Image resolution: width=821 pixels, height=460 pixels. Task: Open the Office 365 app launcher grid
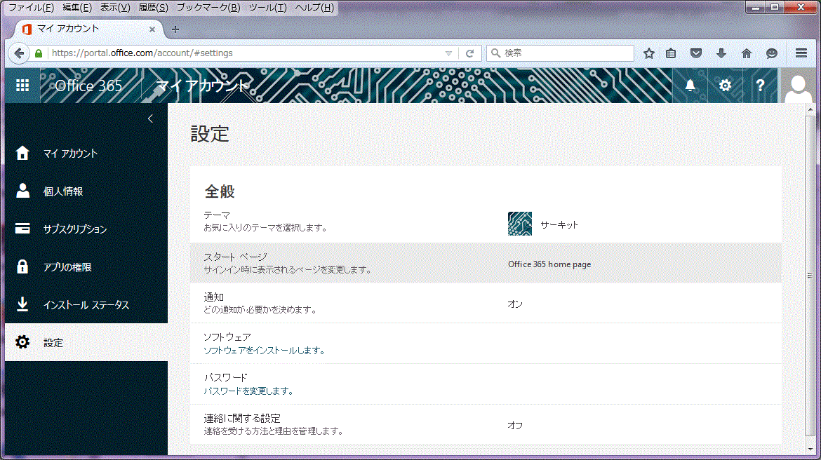coord(22,86)
